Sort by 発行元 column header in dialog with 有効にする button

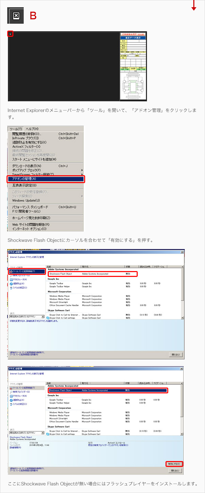coord(102,383)
